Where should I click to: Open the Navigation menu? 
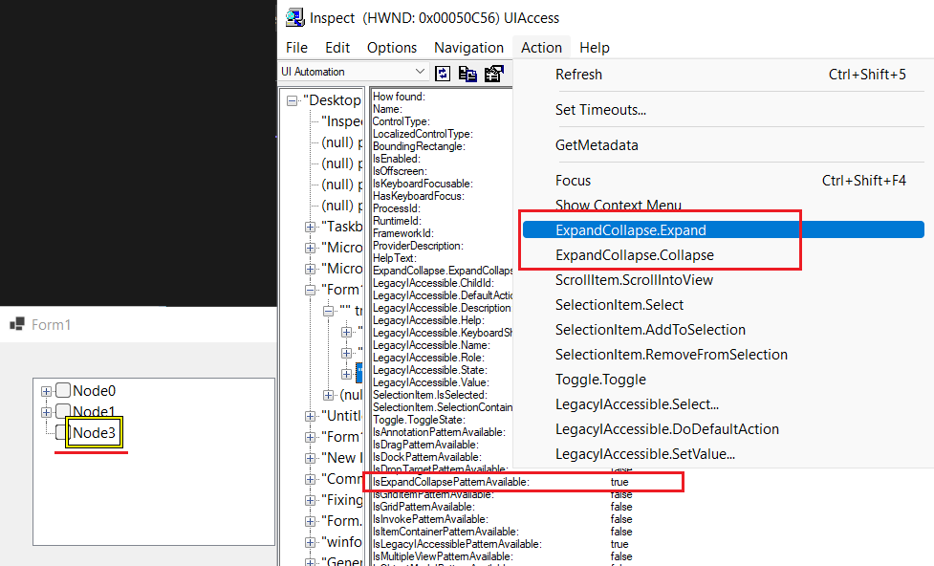[468, 47]
